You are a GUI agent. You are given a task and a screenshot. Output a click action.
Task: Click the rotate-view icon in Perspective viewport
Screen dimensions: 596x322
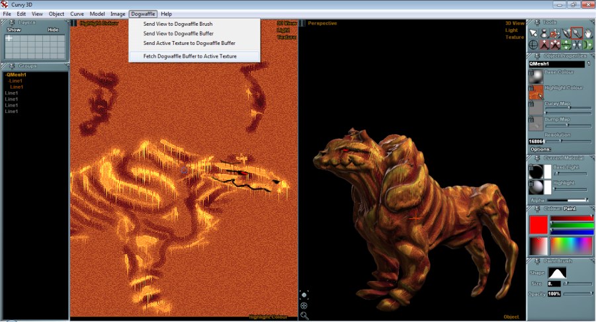click(x=304, y=295)
